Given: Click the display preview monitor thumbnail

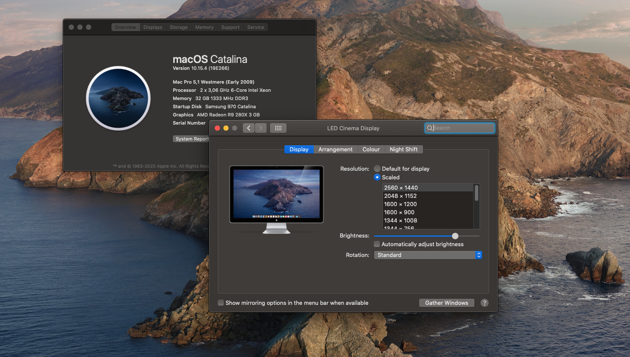Looking at the screenshot, I should pyautogui.click(x=277, y=200).
